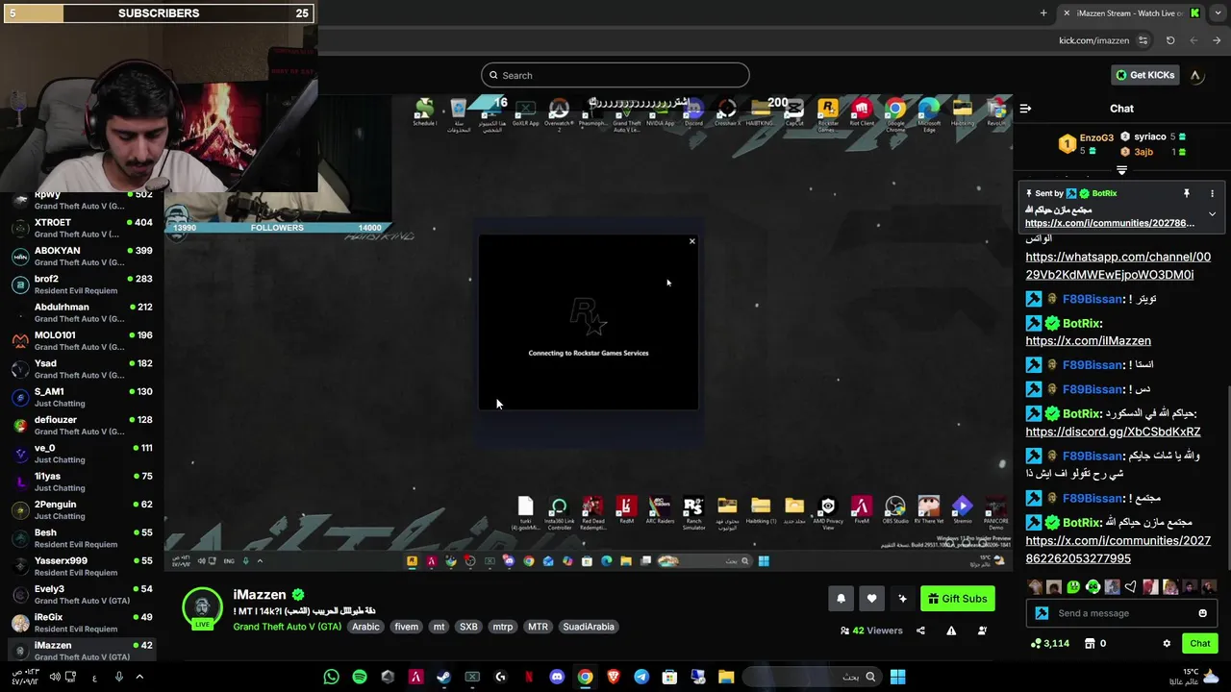Image resolution: width=1231 pixels, height=692 pixels.
Task: Show hidden system tray icons chevron
Action: pyautogui.click(x=138, y=677)
